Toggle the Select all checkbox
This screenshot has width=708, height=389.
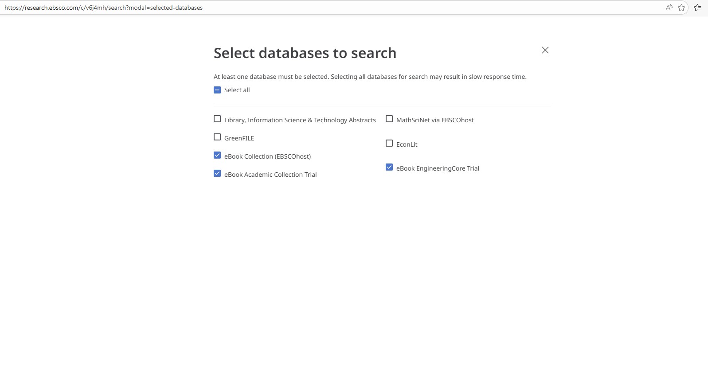[217, 90]
